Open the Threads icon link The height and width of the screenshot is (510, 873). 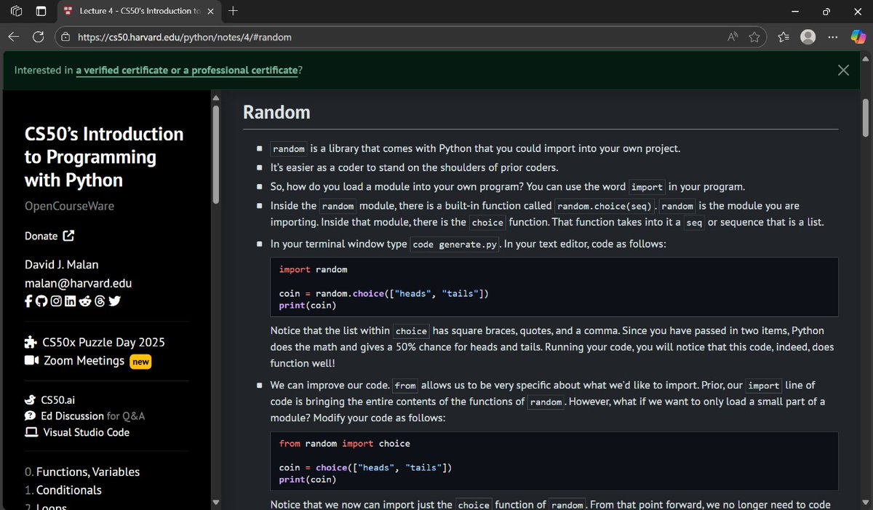[100, 301]
